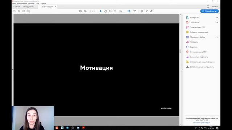Close the open PDF document tab

55,7
